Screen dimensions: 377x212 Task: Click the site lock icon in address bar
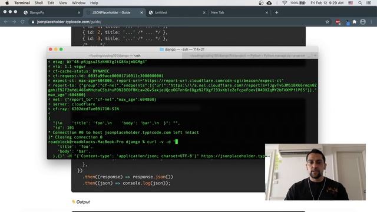click(33, 22)
